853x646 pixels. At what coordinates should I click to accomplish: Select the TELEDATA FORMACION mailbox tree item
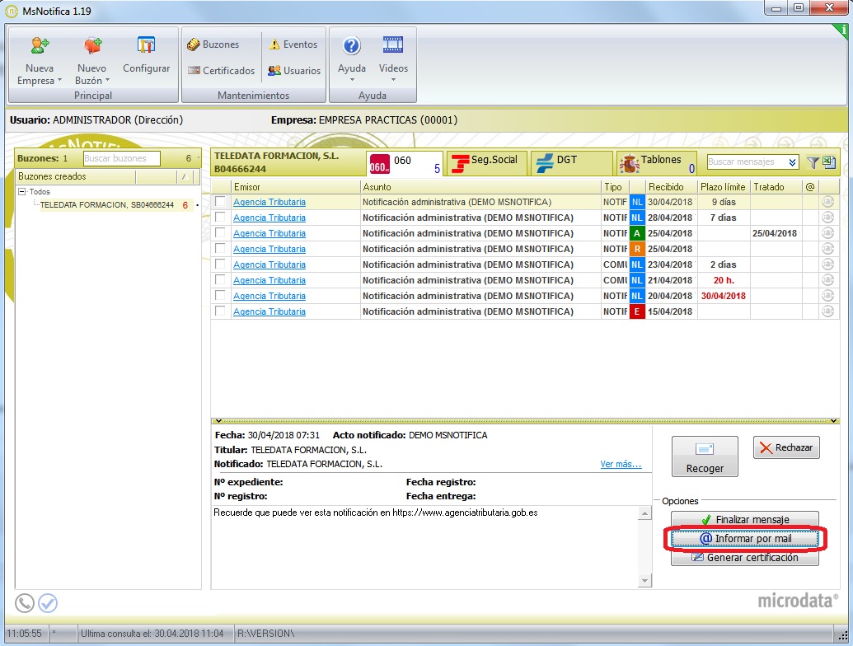click(106, 205)
